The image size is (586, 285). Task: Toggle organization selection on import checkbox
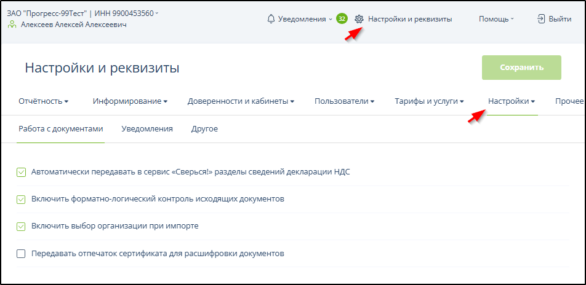21,226
